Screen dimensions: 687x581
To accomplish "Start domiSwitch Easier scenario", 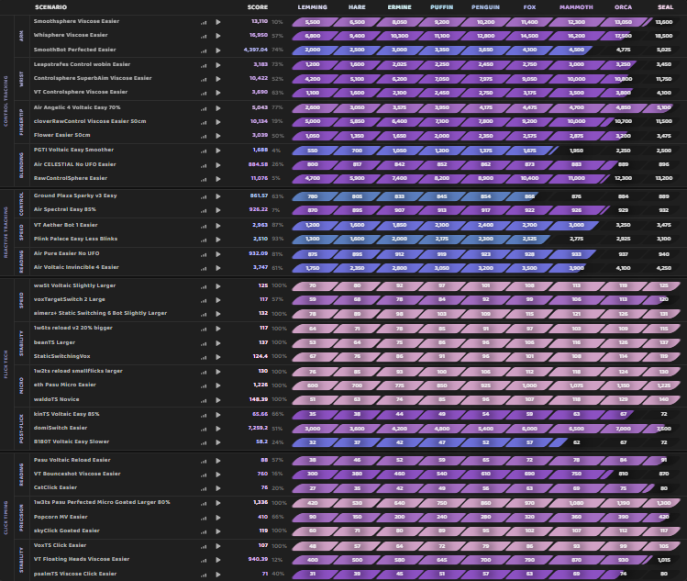I will coord(218,429).
